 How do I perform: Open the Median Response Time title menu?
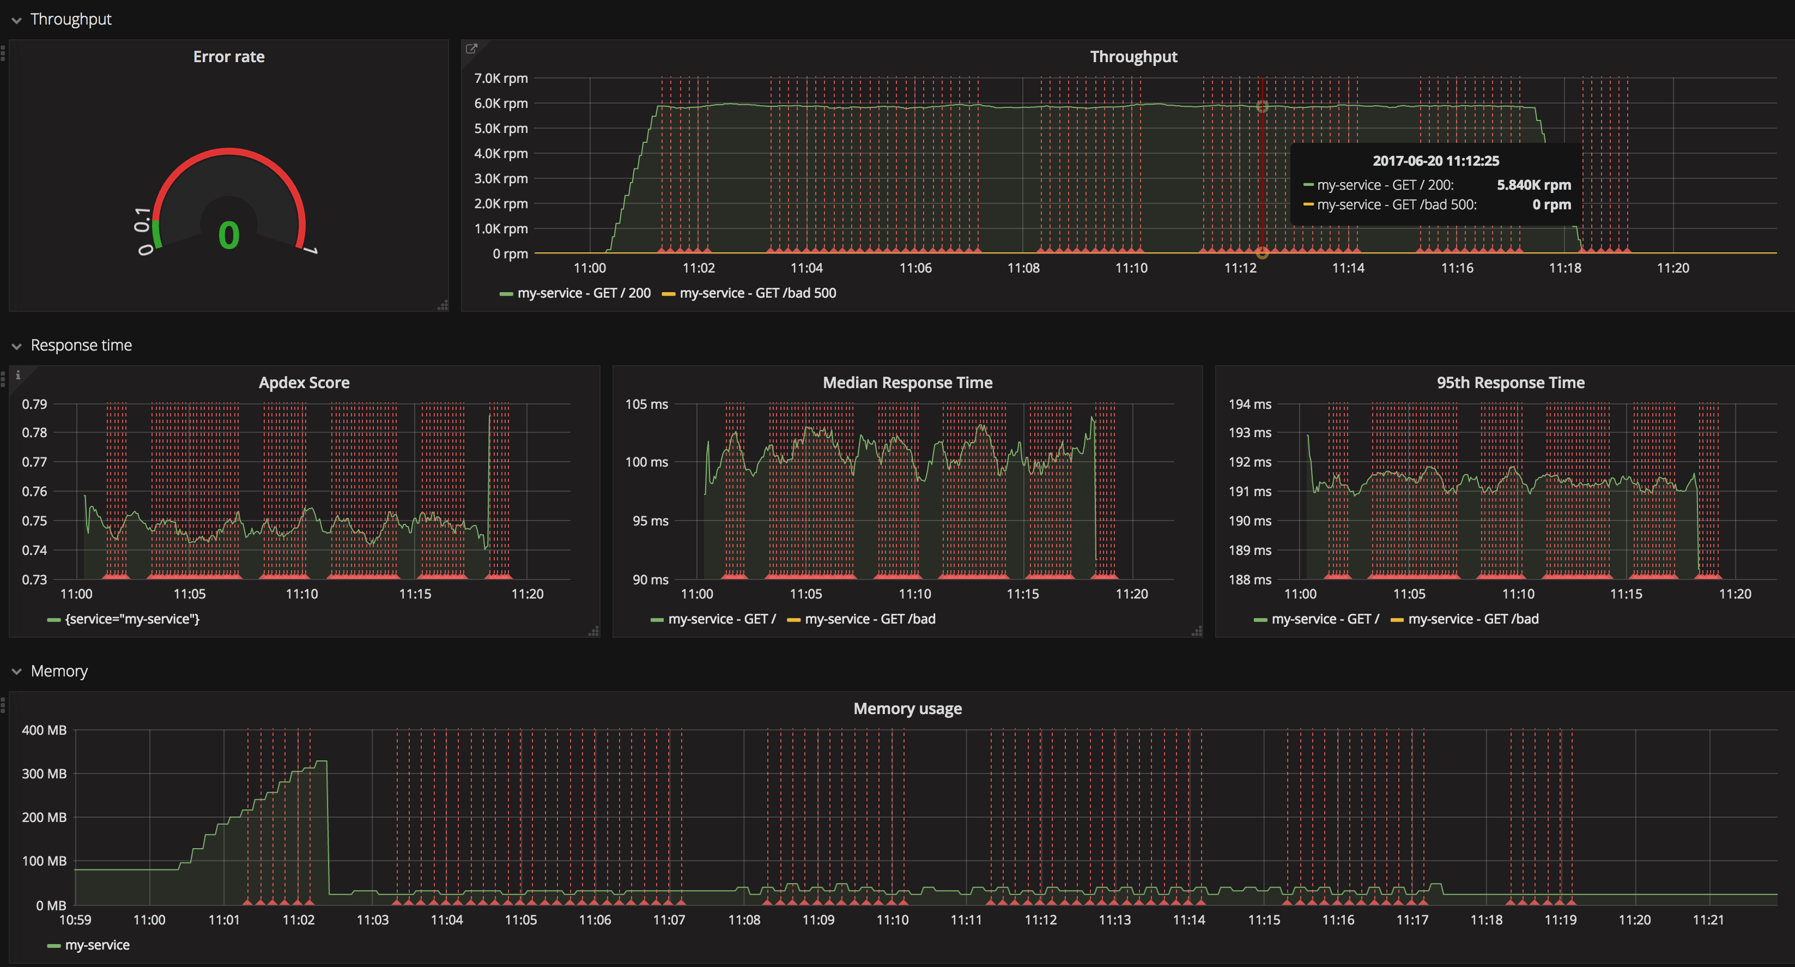(x=907, y=382)
